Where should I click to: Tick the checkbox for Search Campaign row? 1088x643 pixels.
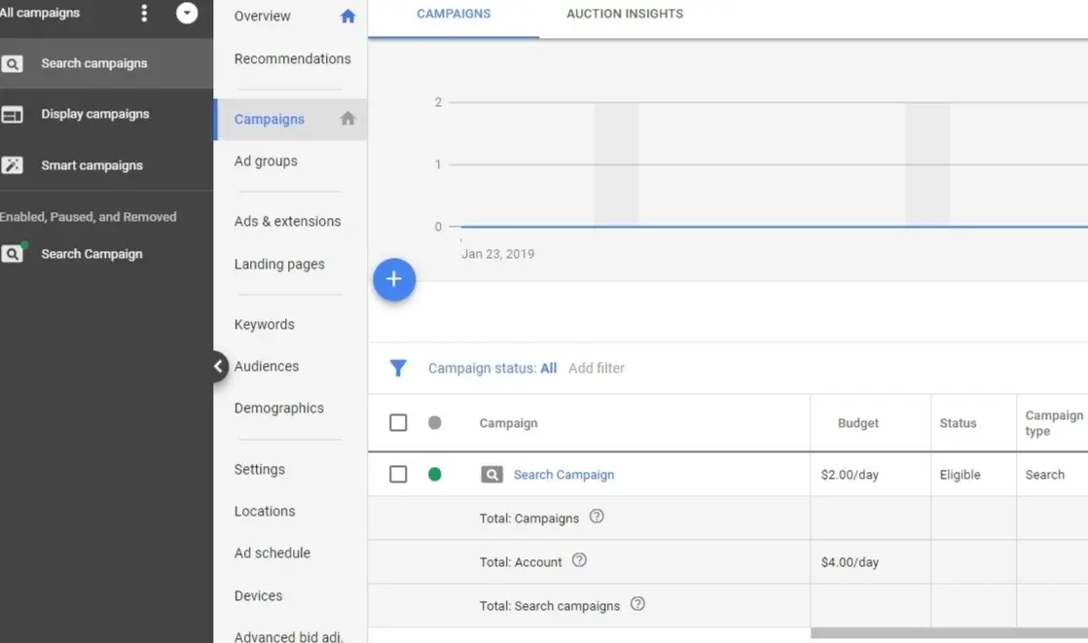coord(398,475)
